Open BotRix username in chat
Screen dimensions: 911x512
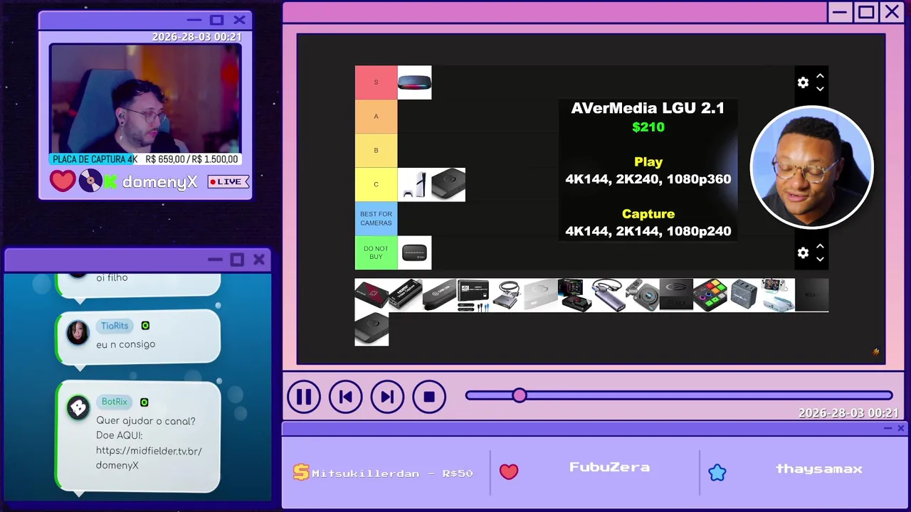click(115, 402)
